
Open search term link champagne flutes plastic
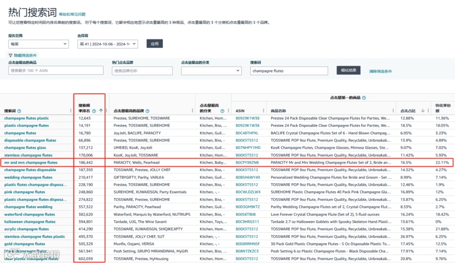(26, 118)
